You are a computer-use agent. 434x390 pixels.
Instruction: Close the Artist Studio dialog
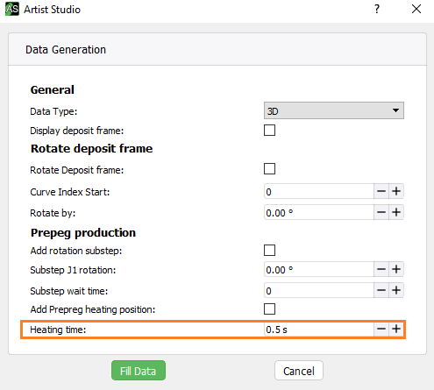pos(416,9)
